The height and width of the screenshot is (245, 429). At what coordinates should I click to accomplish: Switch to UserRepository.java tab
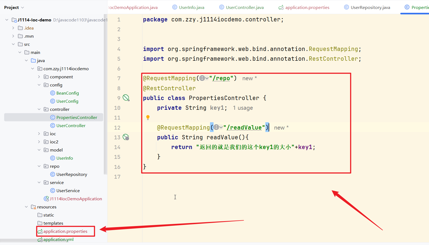[370, 7]
